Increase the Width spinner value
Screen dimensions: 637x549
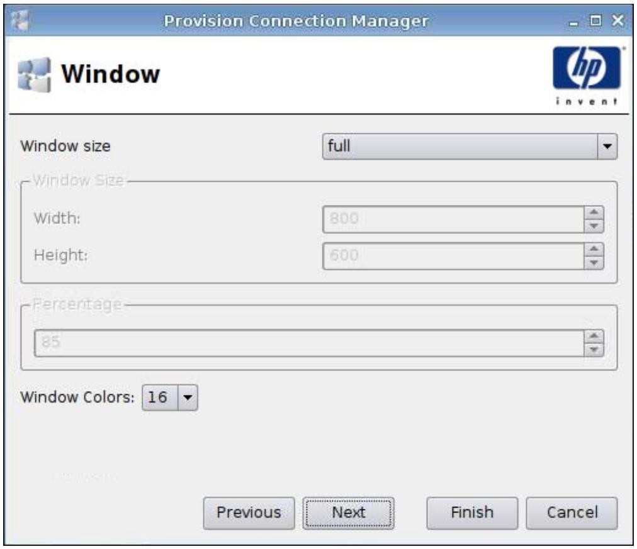tap(594, 213)
